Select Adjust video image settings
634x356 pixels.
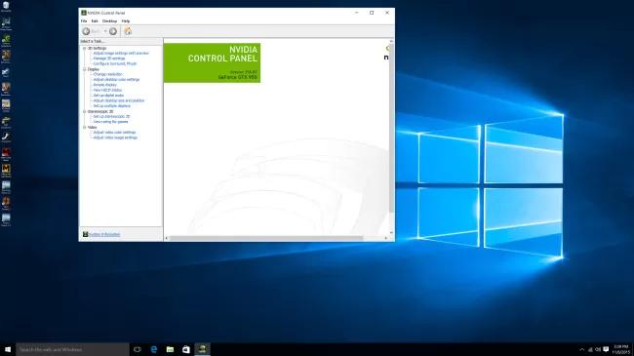coord(115,138)
